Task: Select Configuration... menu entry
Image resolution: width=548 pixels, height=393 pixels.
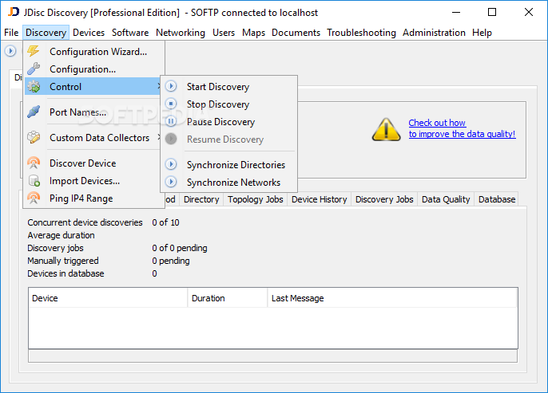Action: tap(94, 69)
